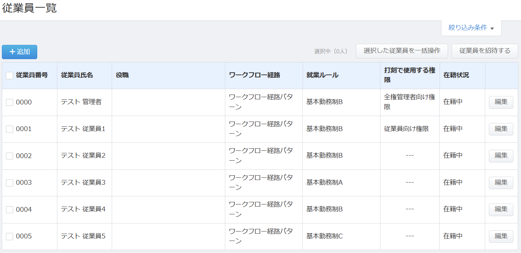Toggle the select-all checkbox in header
The height and width of the screenshot is (253, 521).
tap(9, 76)
